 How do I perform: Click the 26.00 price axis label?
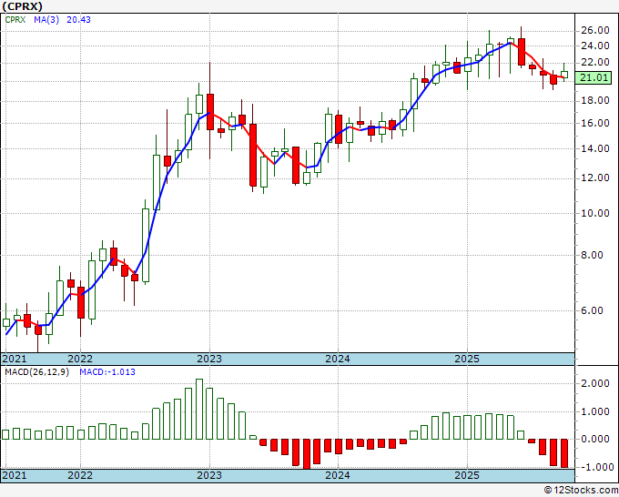pyautogui.click(x=595, y=30)
